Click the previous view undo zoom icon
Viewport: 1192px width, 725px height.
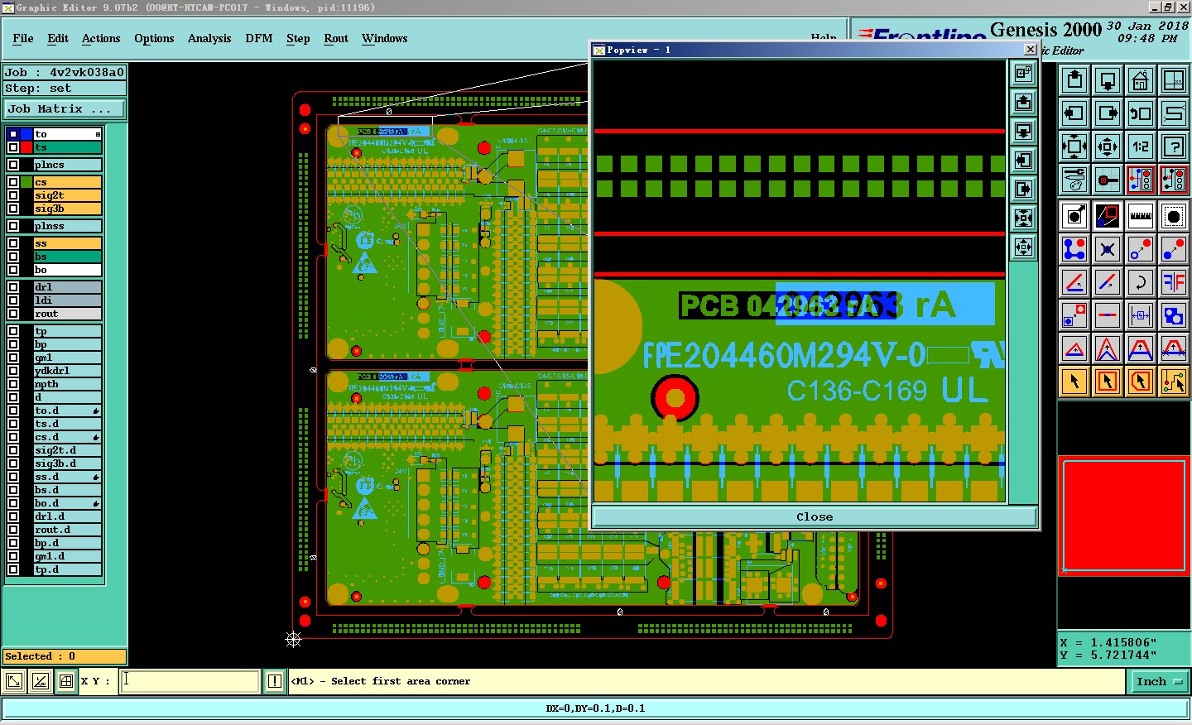click(x=1141, y=113)
